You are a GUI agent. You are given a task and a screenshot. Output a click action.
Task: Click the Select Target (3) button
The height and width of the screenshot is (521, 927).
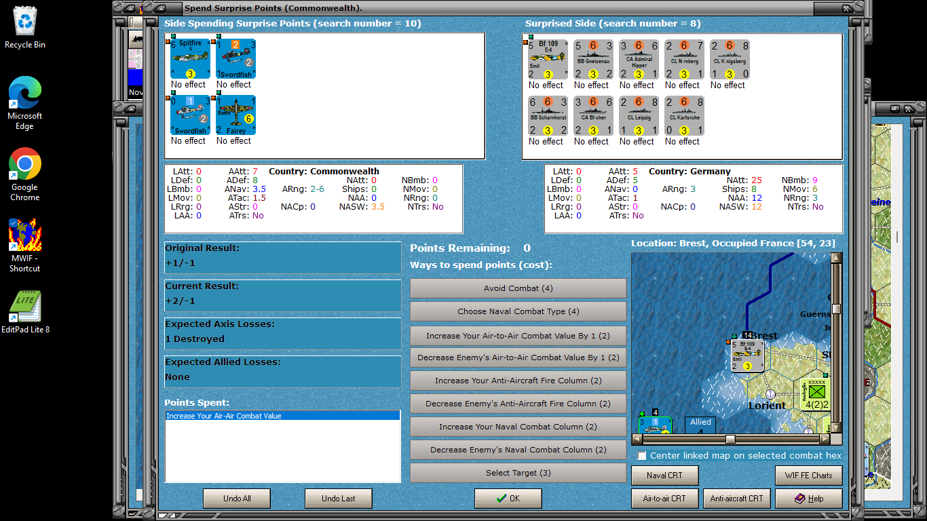[518, 473]
